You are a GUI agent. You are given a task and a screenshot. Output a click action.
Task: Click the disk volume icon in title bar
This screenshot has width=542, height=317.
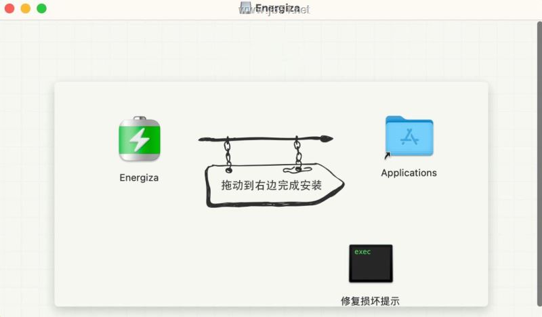click(x=246, y=7)
